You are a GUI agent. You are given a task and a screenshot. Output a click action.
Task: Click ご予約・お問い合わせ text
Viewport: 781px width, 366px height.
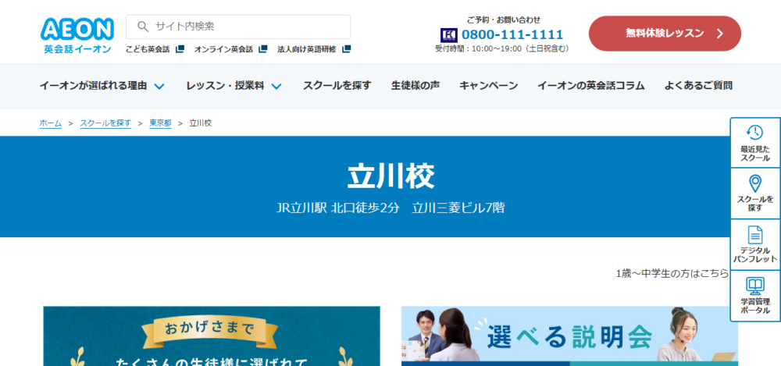coord(503,20)
